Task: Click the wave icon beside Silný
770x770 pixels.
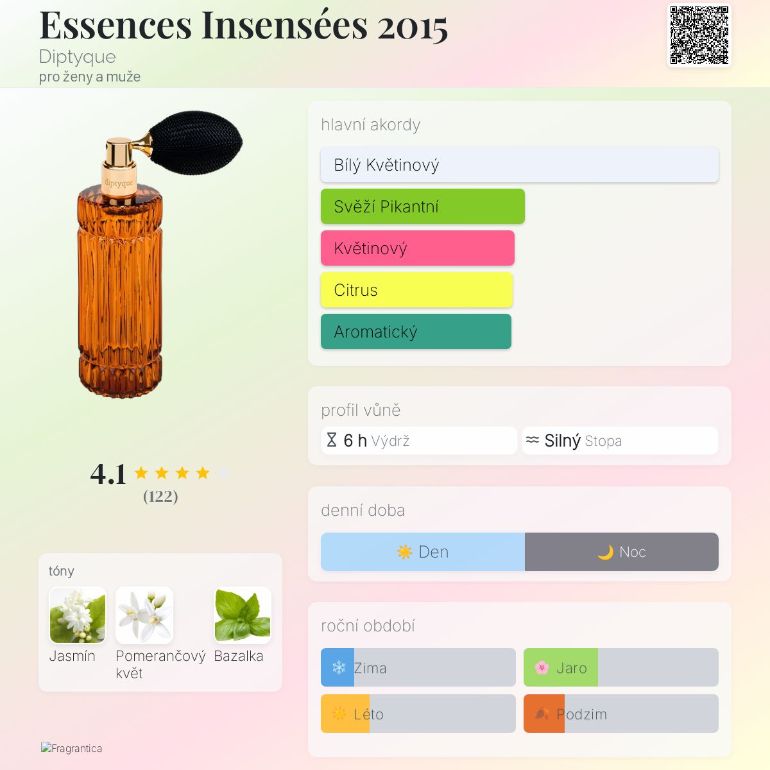Action: coord(533,440)
